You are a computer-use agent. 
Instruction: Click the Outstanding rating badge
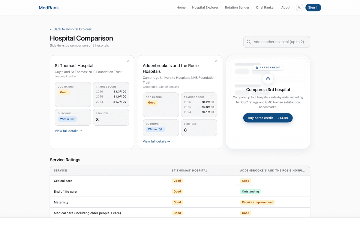(x=250, y=191)
